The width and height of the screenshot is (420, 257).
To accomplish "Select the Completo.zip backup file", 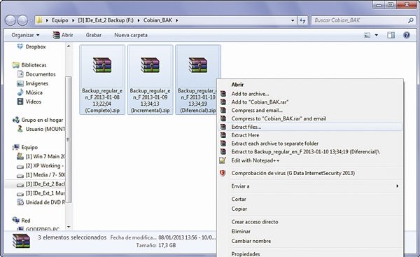I will (x=102, y=80).
